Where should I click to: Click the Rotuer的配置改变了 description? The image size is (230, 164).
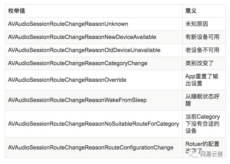[202, 147]
